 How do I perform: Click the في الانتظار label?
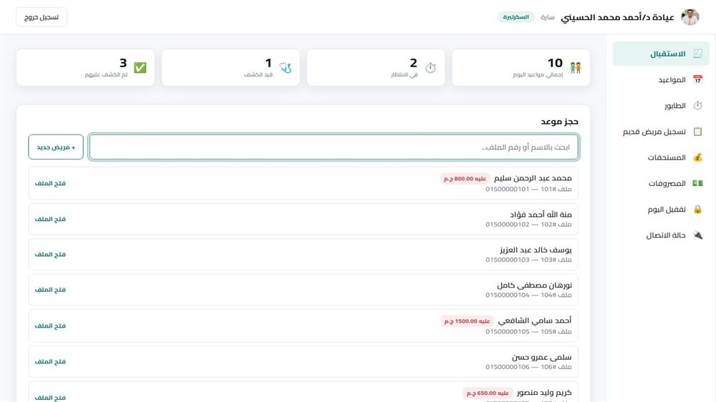click(x=404, y=74)
